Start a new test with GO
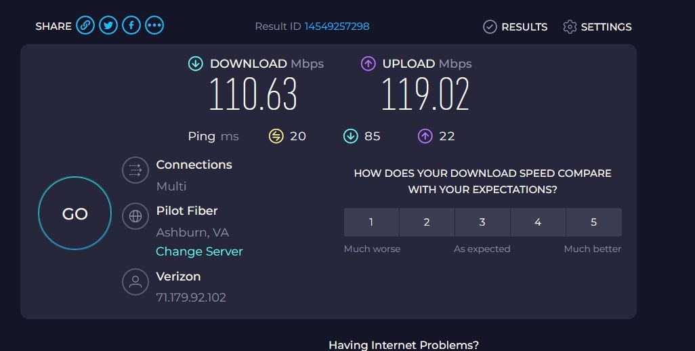 [x=75, y=213]
